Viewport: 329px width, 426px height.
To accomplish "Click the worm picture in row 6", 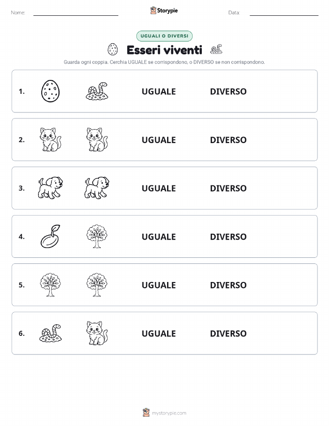I will 51,333.
